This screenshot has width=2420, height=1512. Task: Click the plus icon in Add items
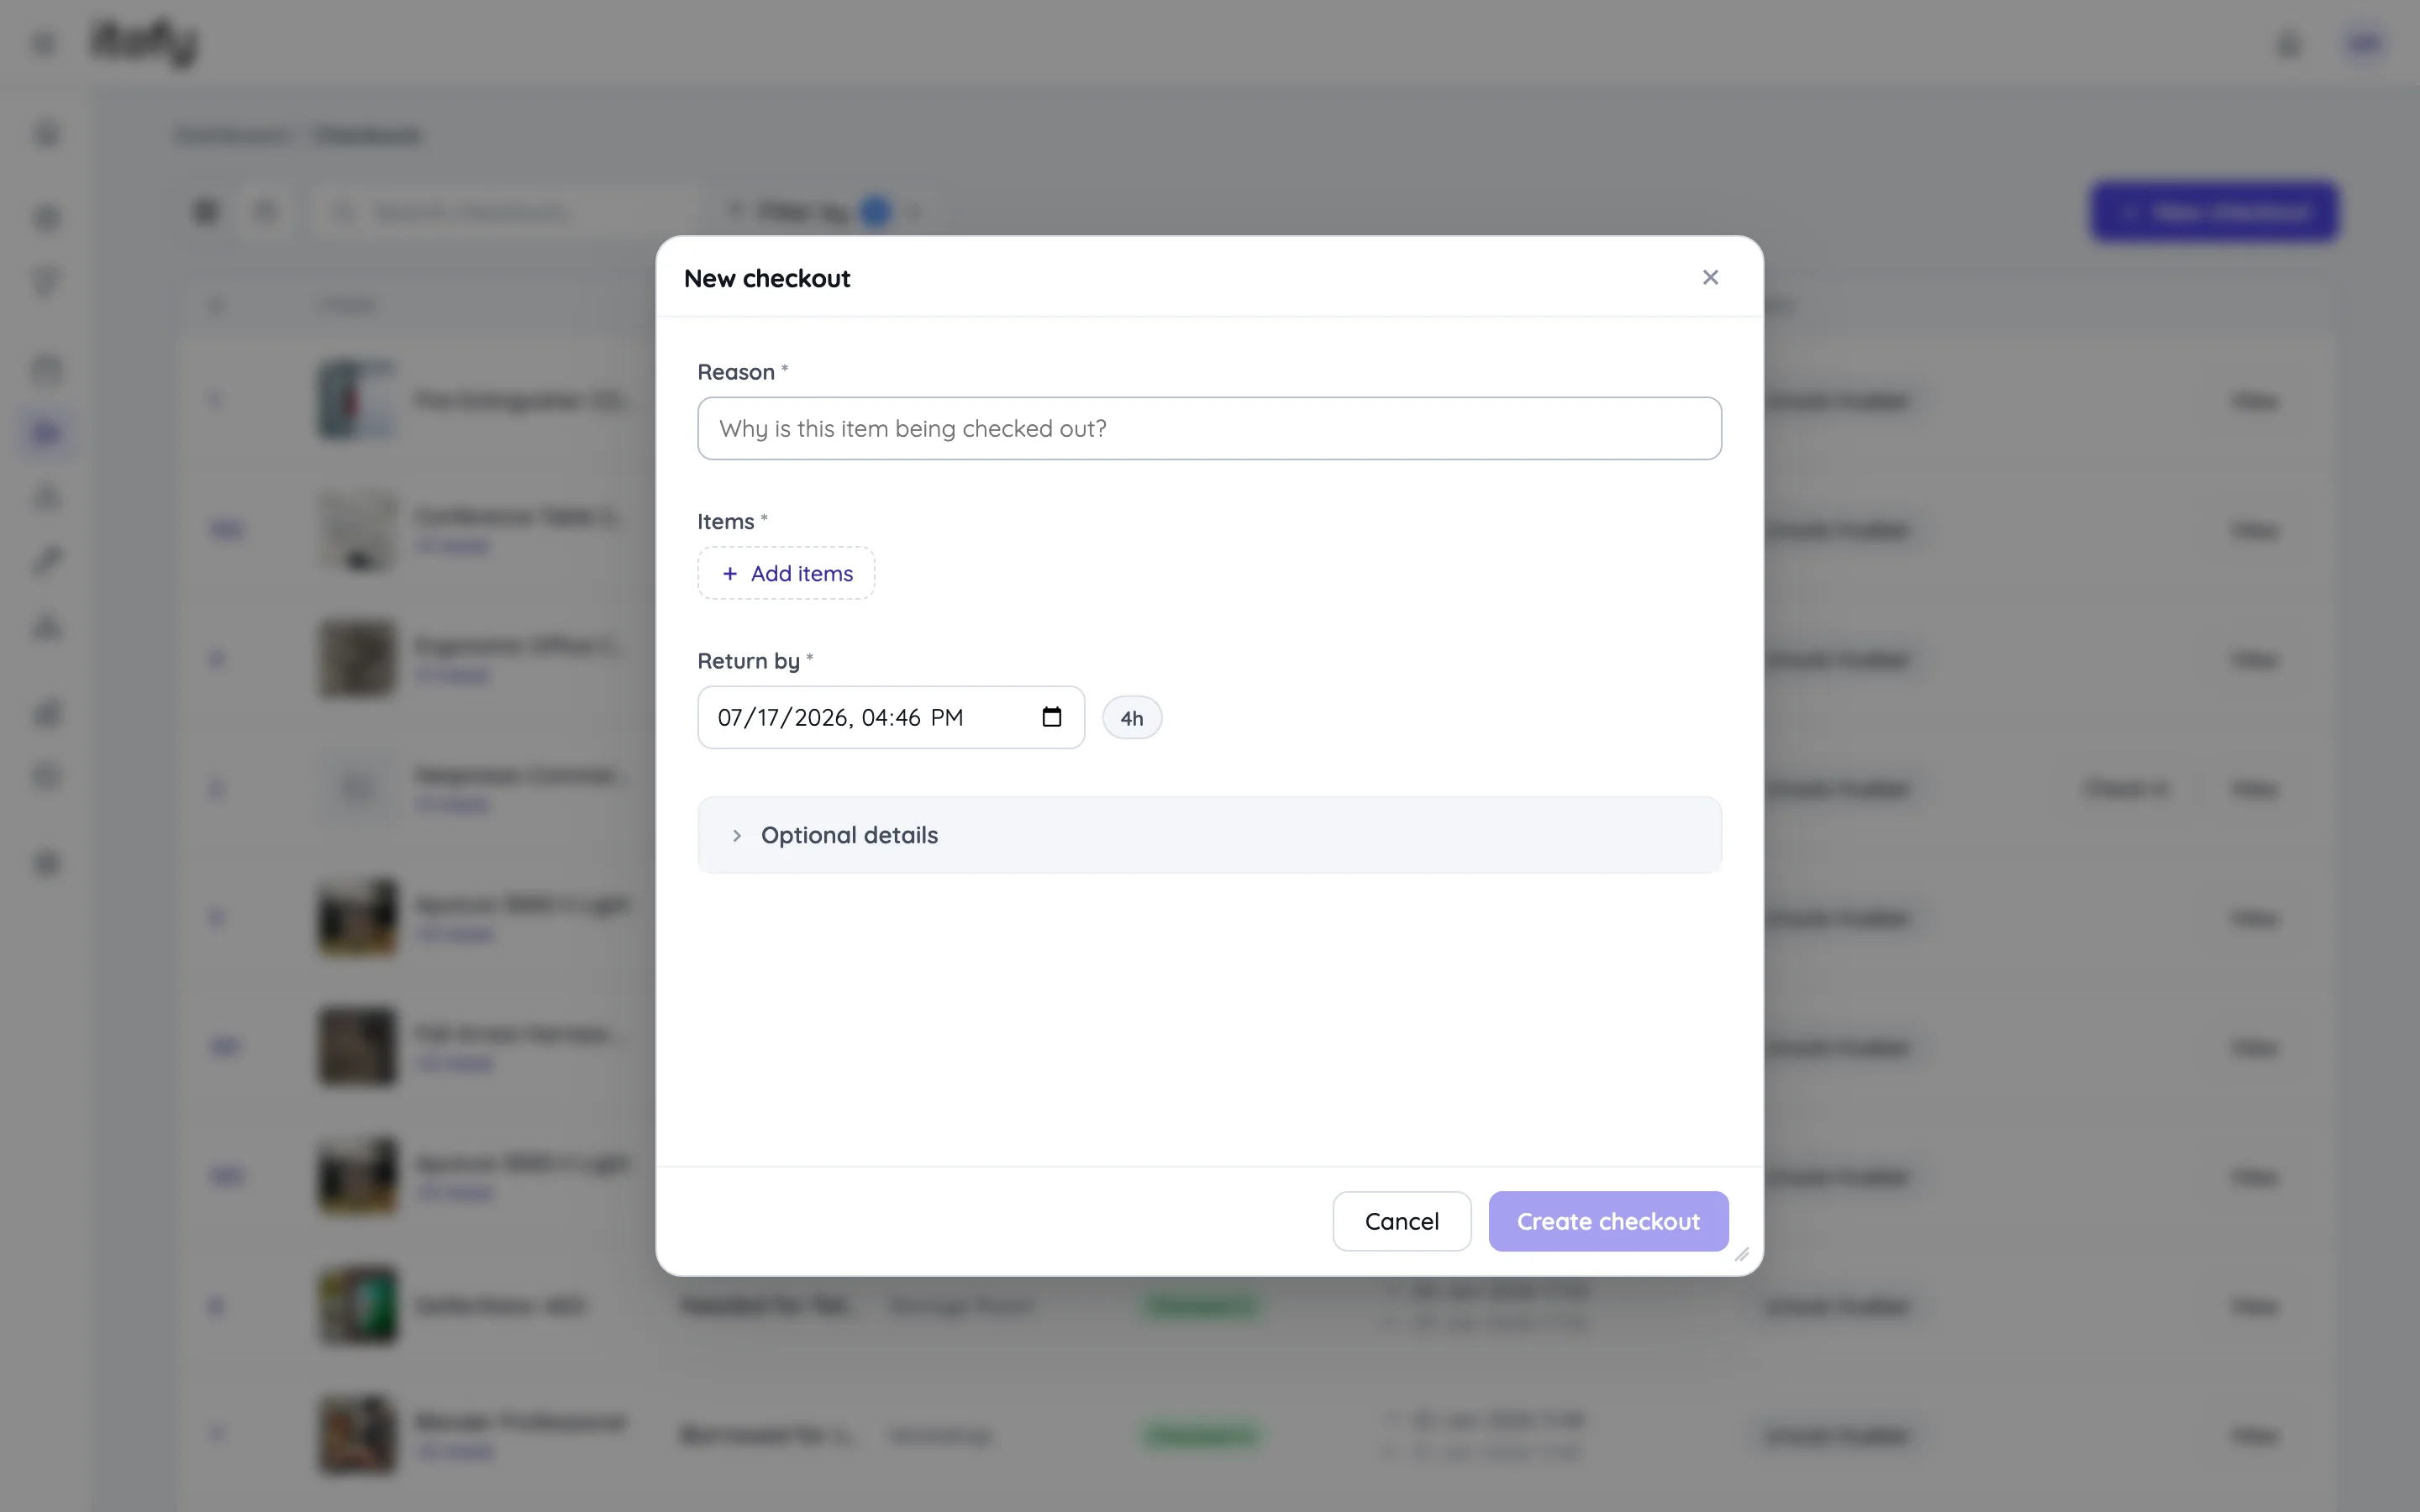730,573
